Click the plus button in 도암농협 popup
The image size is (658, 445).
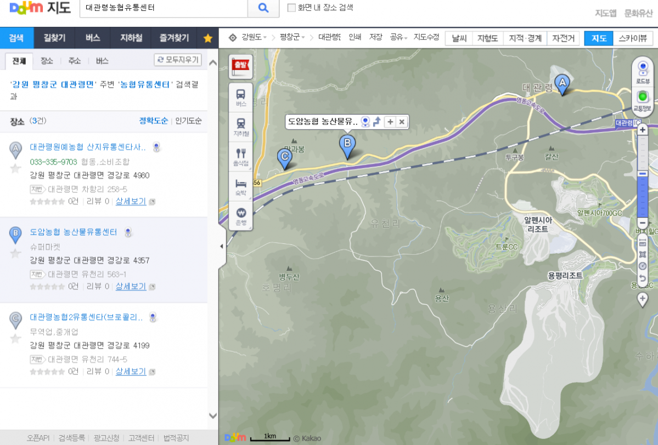pos(390,122)
